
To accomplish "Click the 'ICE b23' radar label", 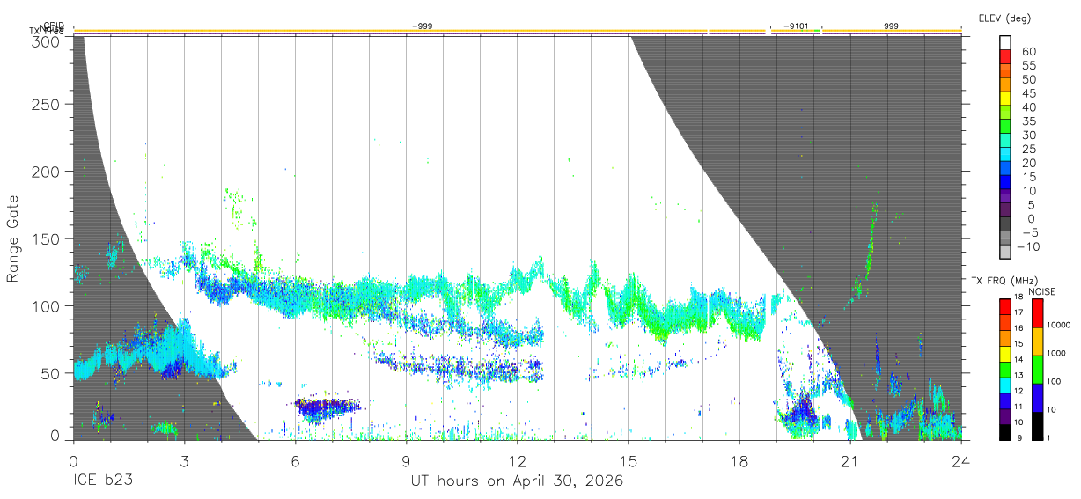I will [x=105, y=481].
